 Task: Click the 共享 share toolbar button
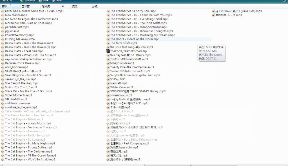(44, 1)
